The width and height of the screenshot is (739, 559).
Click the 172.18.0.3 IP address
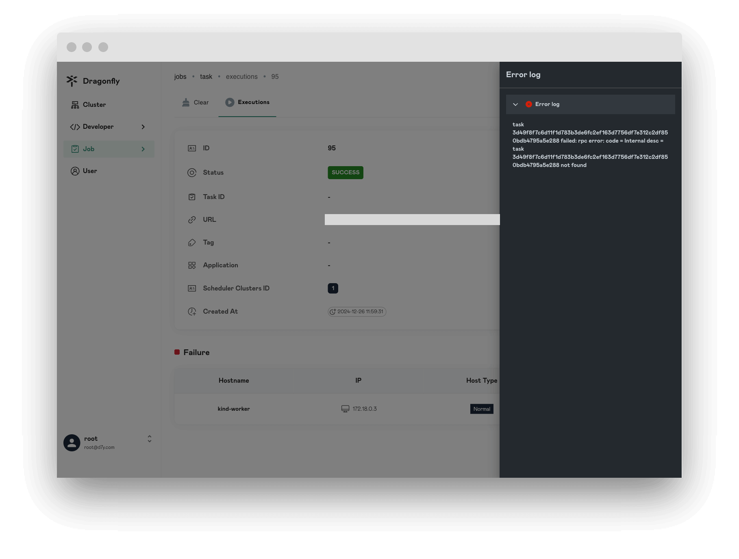[365, 409]
